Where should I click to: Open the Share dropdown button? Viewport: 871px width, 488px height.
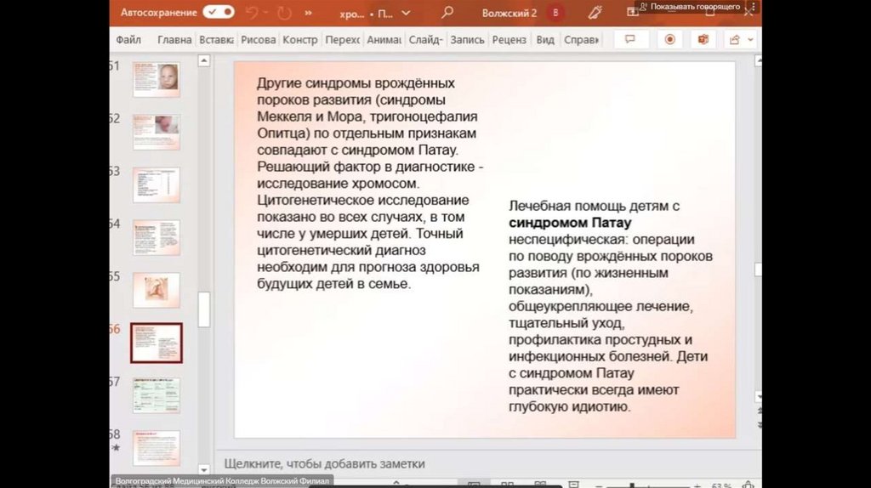tap(739, 40)
